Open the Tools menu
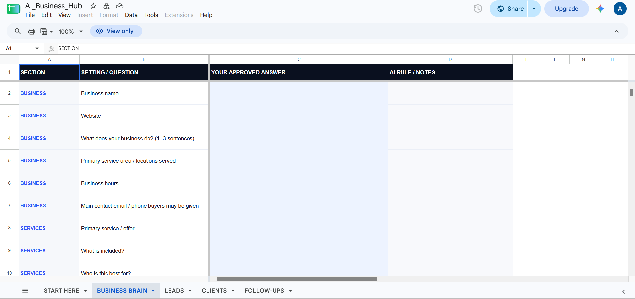 (x=151, y=15)
